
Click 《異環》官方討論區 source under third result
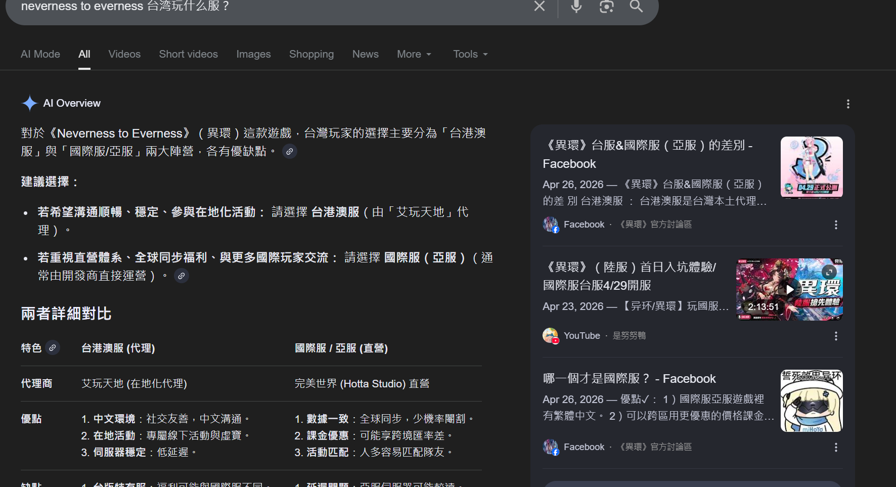click(x=655, y=447)
